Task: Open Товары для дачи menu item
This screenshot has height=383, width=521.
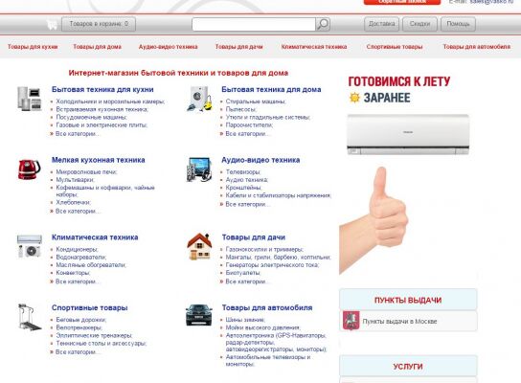Action: [x=238, y=47]
